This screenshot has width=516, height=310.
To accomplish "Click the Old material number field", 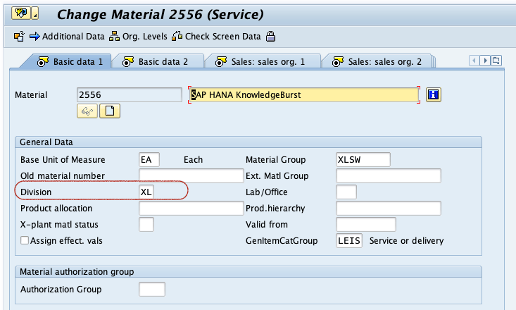I will 191,176.
